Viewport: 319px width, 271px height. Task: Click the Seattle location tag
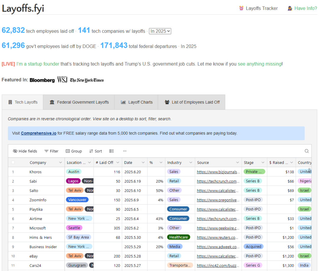74,228
